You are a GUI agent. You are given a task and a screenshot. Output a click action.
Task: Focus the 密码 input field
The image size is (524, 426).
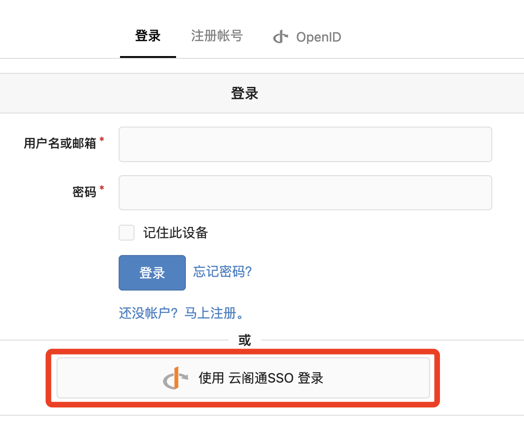pyautogui.click(x=305, y=192)
